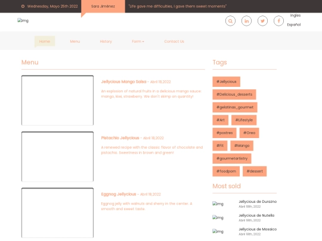Click image next to Jellycious de Durazno
322x241 pixels.
(x=218, y=204)
